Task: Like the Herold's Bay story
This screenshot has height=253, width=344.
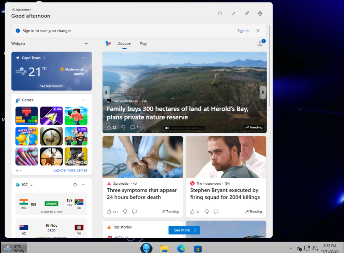Action: tap(109, 127)
